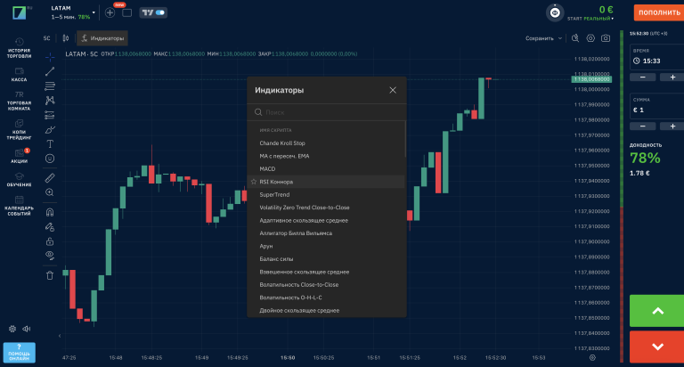Image resolution: width=684 pixels, height=367 pixels.
Task: Select SuperTrend in the indicators list
Action: click(x=276, y=194)
